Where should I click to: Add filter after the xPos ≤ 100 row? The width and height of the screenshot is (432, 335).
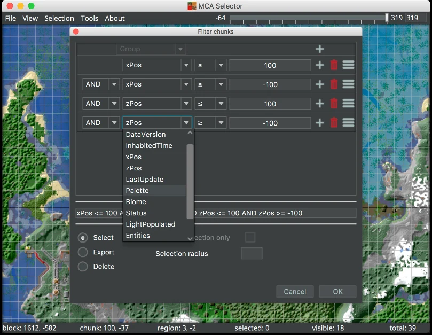click(319, 65)
